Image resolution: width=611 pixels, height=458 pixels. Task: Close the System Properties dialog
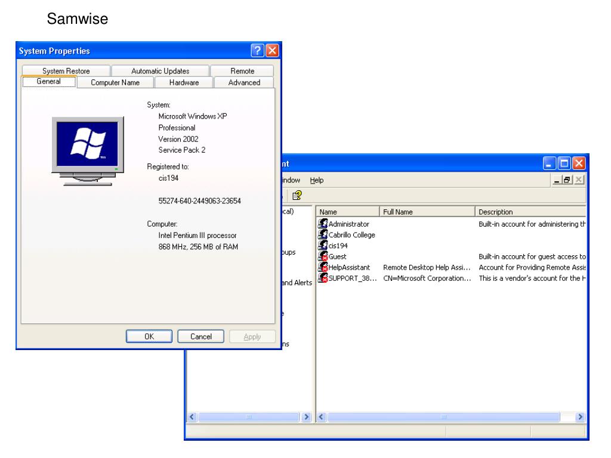pyautogui.click(x=272, y=51)
